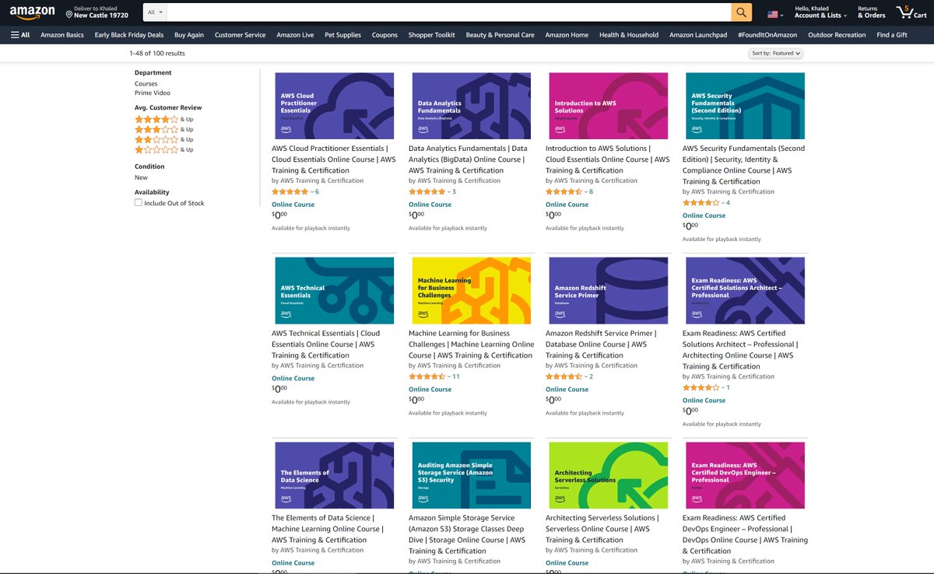The height and width of the screenshot is (574, 934).
Task: Open Machine Learning for Business Challenges thumbnail
Action: (472, 291)
